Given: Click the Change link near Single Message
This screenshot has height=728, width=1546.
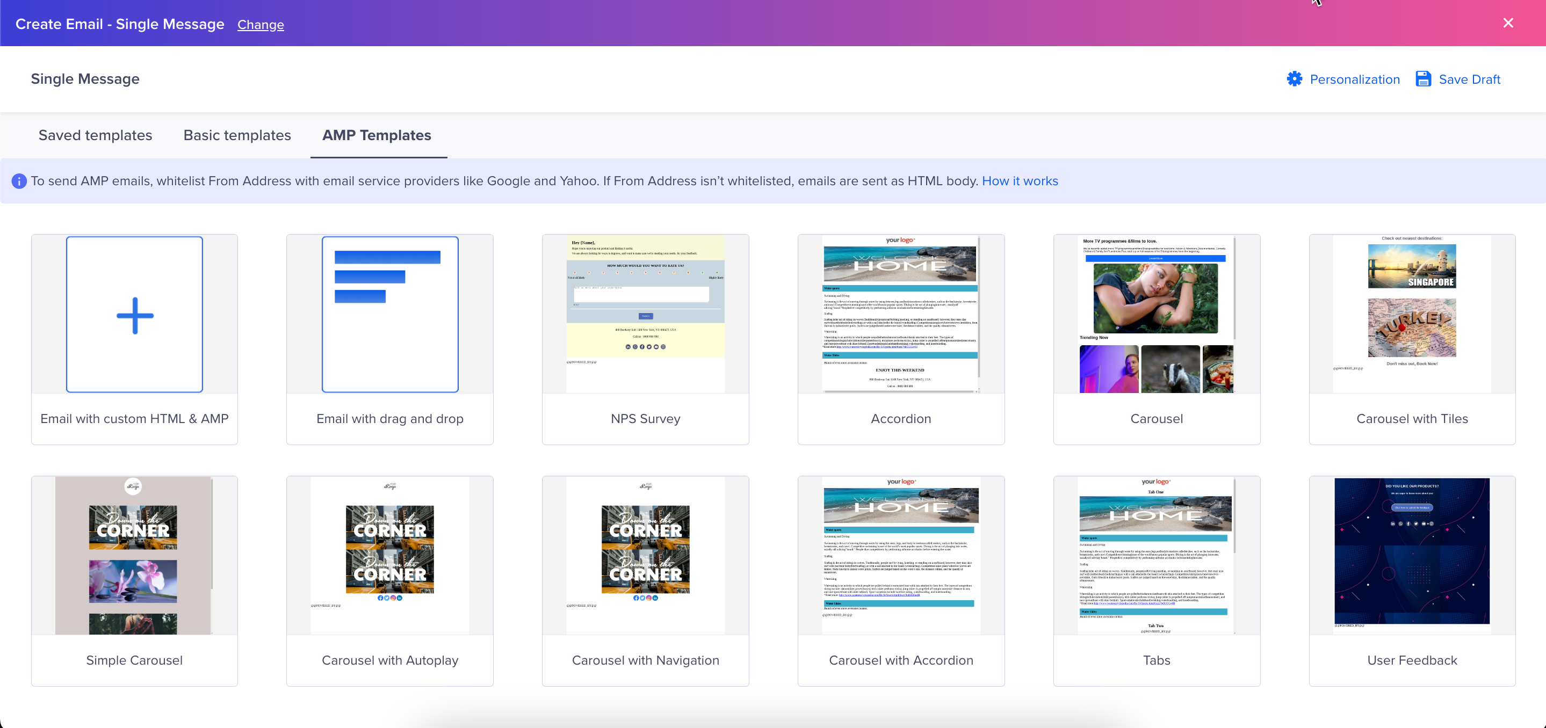Looking at the screenshot, I should [261, 25].
